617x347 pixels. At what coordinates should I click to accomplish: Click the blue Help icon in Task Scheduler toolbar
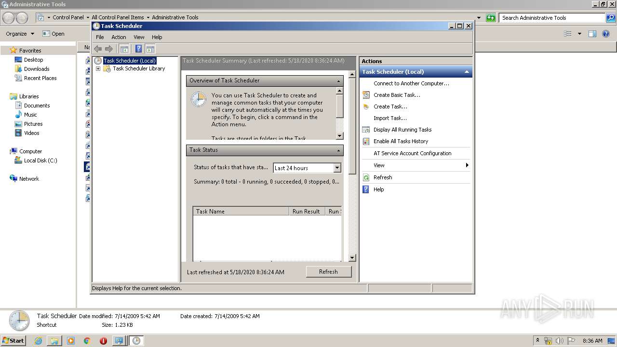(x=139, y=49)
